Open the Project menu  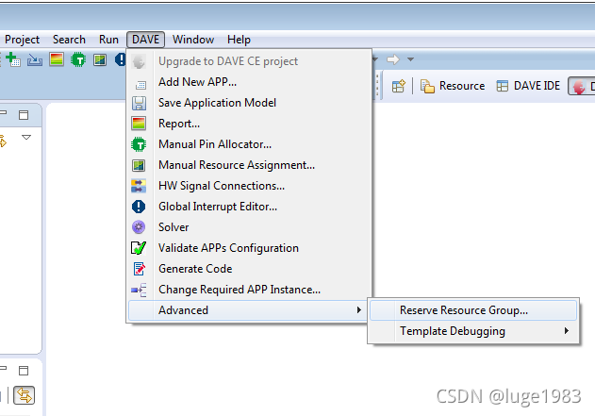point(22,40)
